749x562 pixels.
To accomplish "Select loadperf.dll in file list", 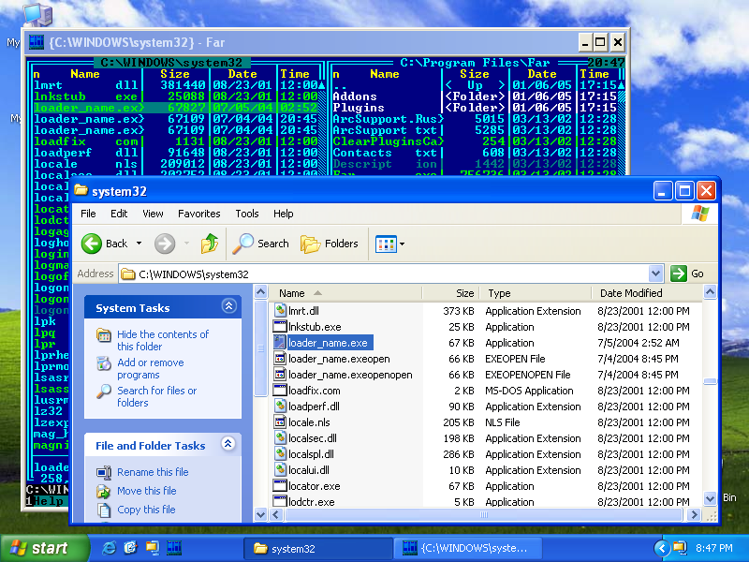I will click(x=314, y=407).
